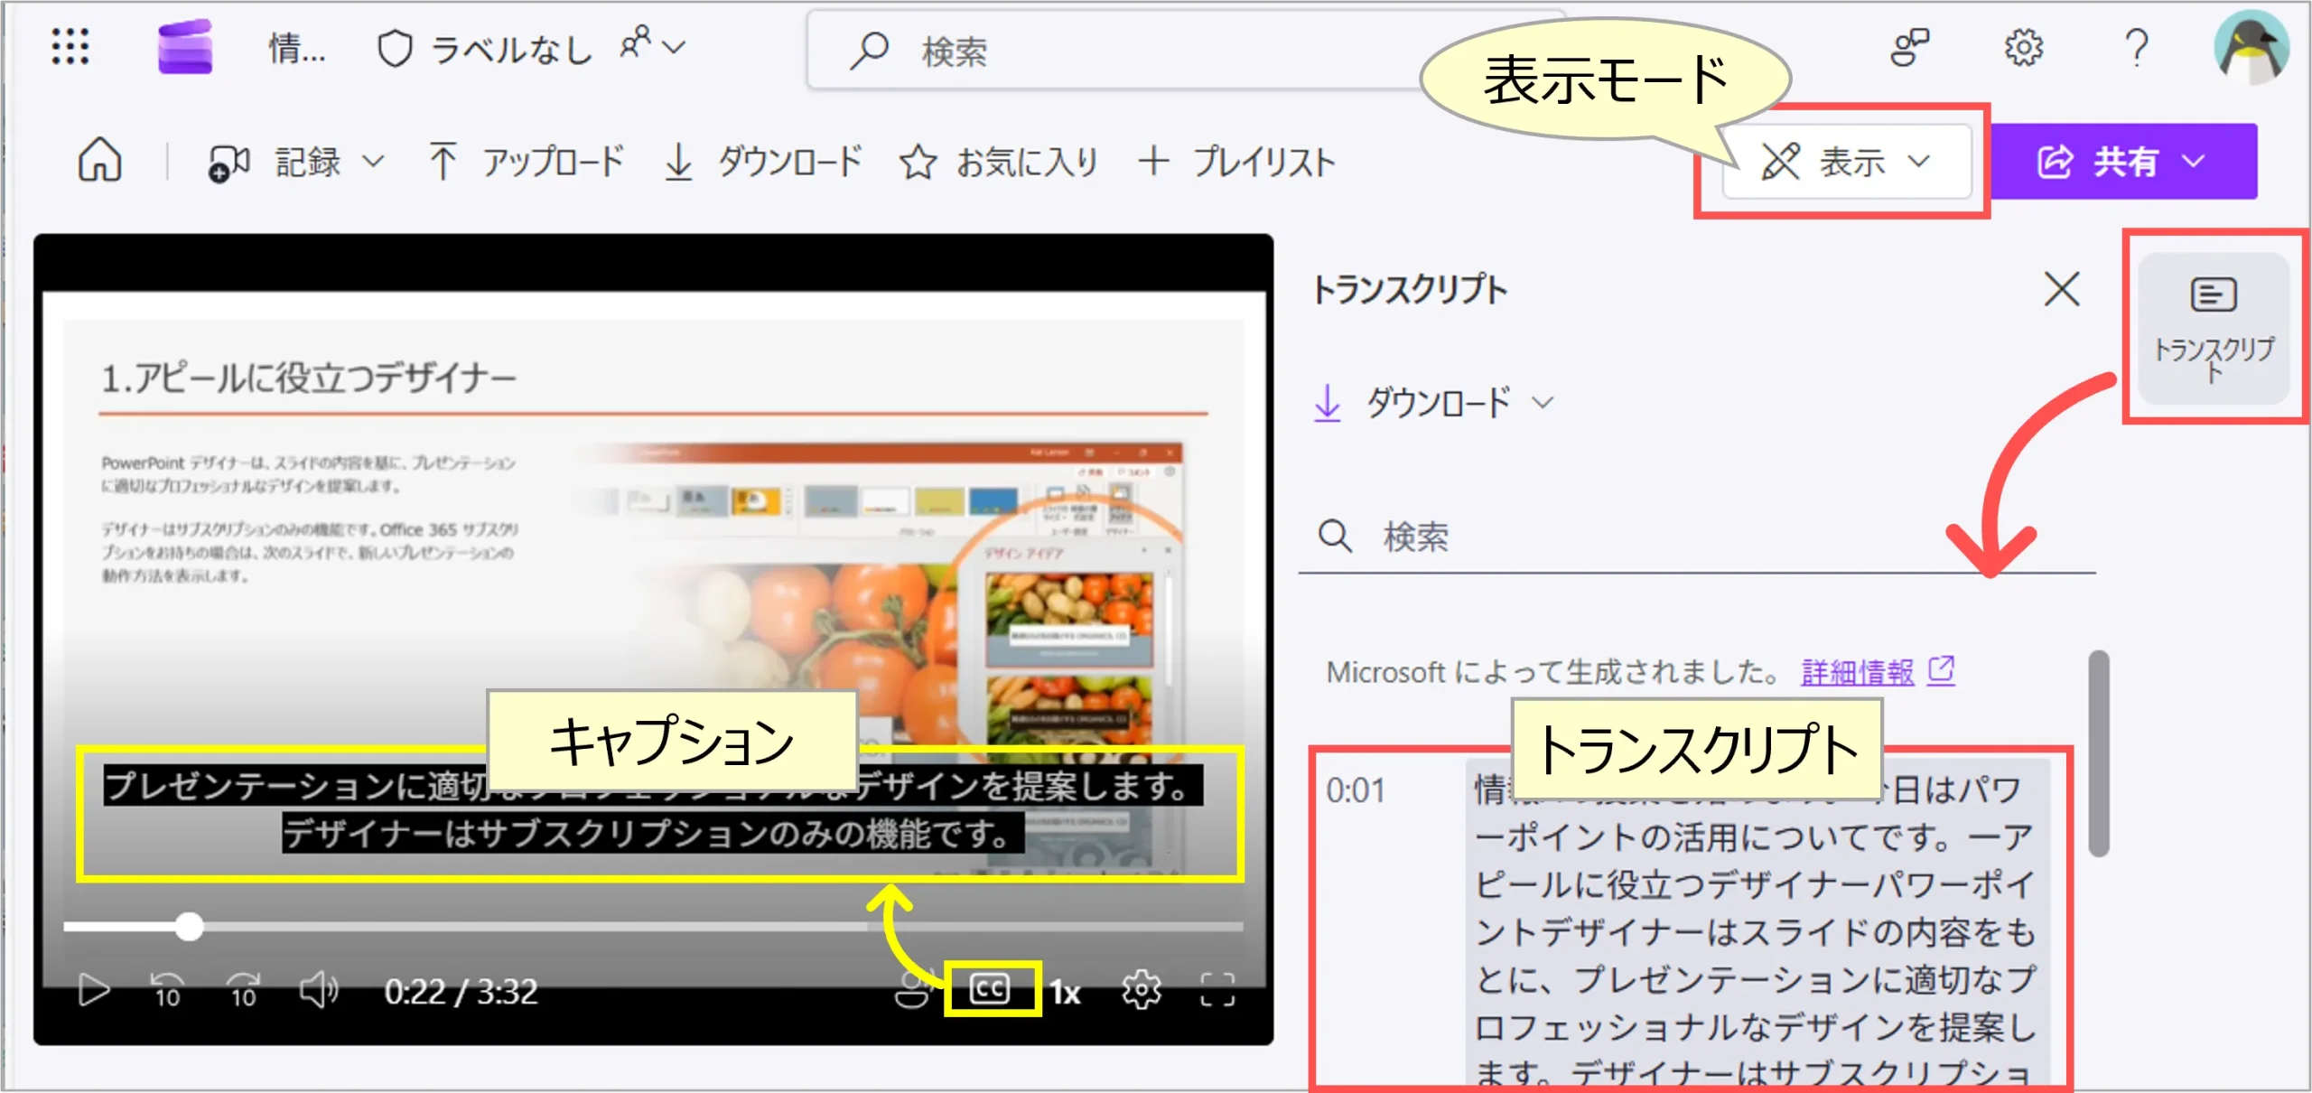
Task: Skip forward 10 seconds
Action: click(243, 991)
